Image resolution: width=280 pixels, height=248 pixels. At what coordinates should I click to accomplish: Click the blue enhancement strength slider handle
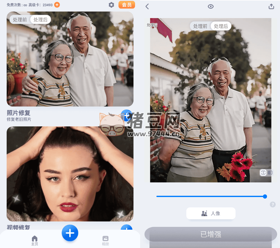pyautogui.click(x=265, y=196)
